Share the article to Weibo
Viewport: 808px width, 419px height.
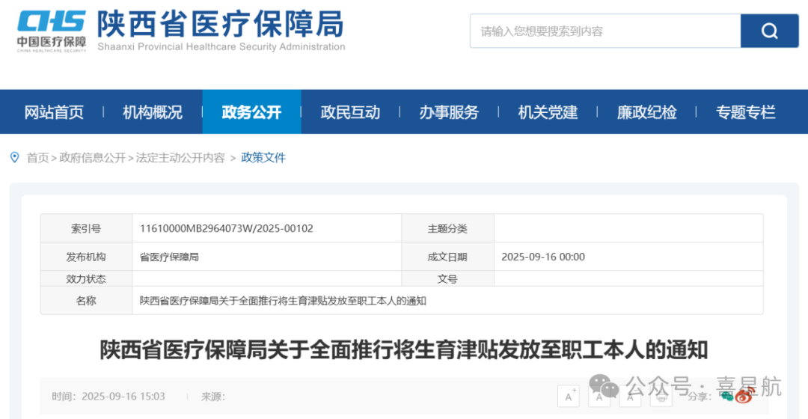pyautogui.click(x=744, y=397)
